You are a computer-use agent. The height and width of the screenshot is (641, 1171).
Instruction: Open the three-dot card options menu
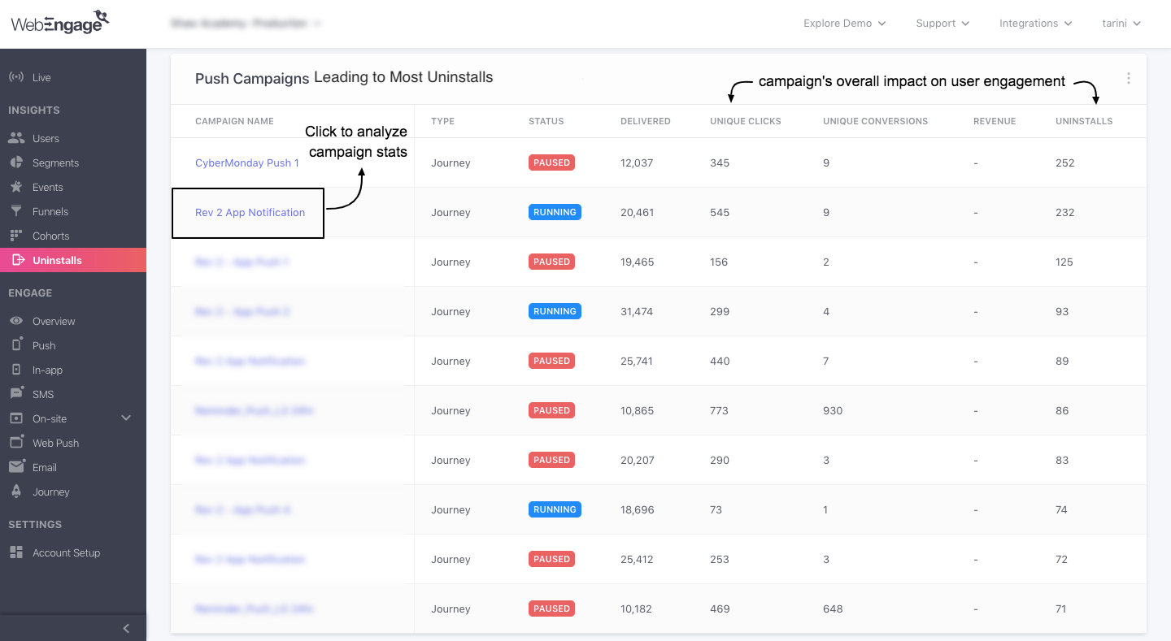pos(1129,79)
